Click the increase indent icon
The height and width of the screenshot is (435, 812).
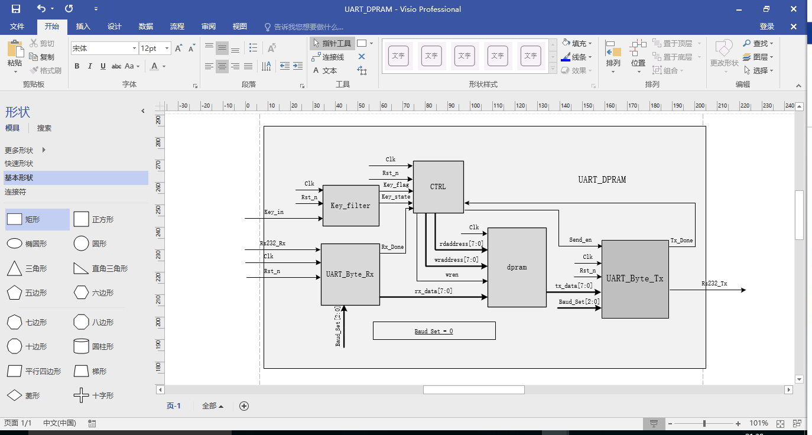(298, 66)
